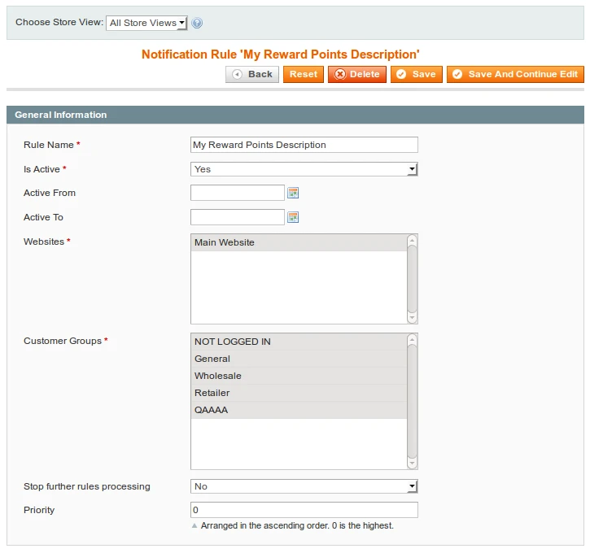590x553 pixels.
Task: Click Save And Continue Edit
Action: tap(515, 74)
